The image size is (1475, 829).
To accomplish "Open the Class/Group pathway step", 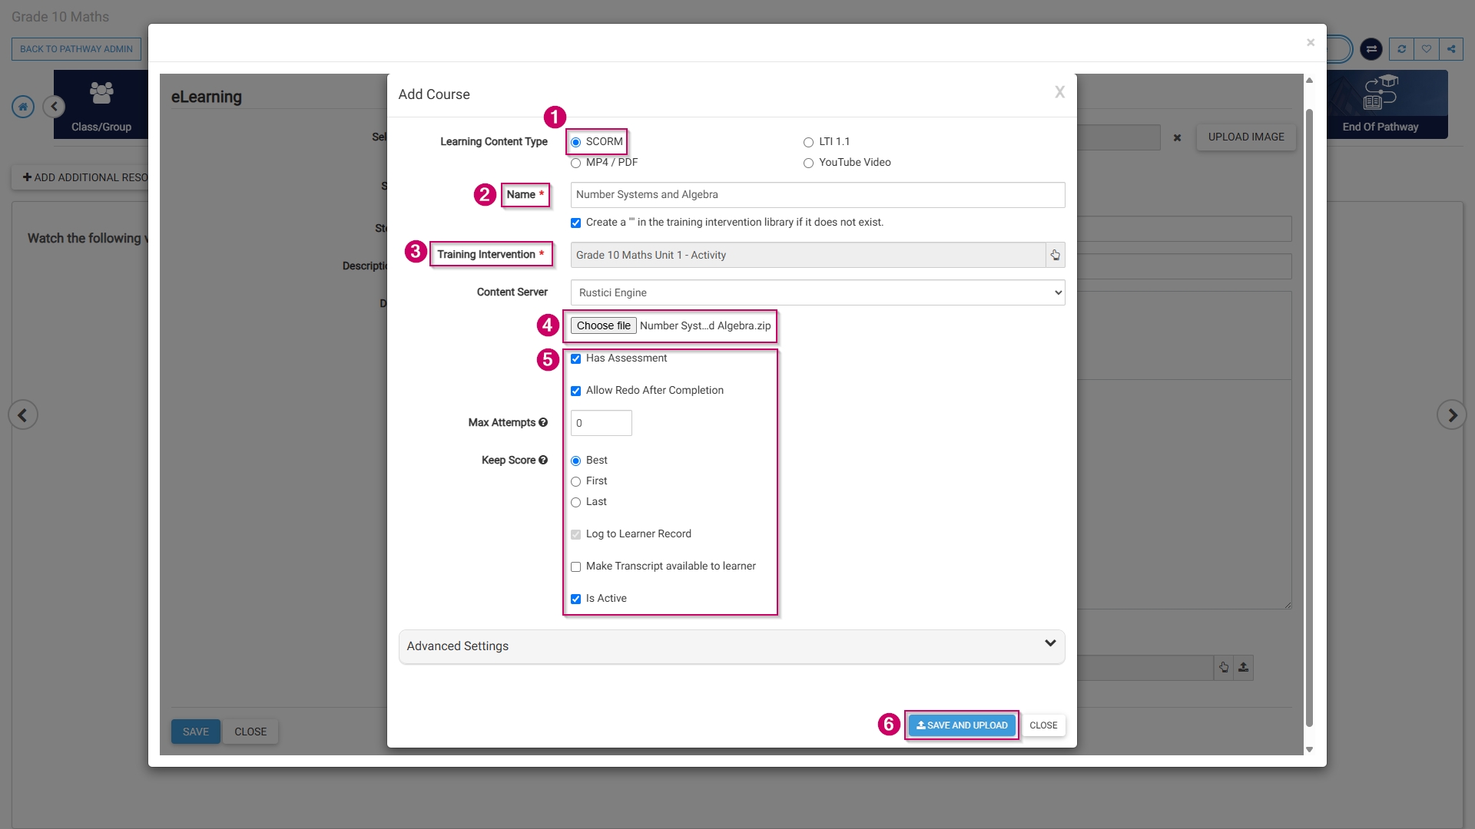I will click(101, 105).
